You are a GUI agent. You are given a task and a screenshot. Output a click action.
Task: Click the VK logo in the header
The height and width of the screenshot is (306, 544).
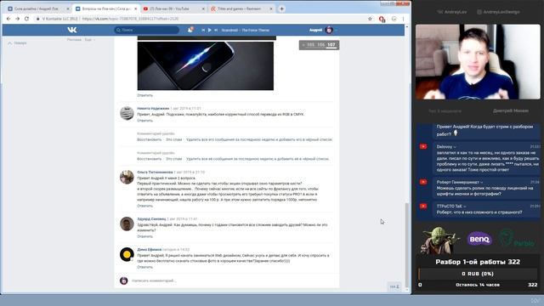click(x=71, y=30)
